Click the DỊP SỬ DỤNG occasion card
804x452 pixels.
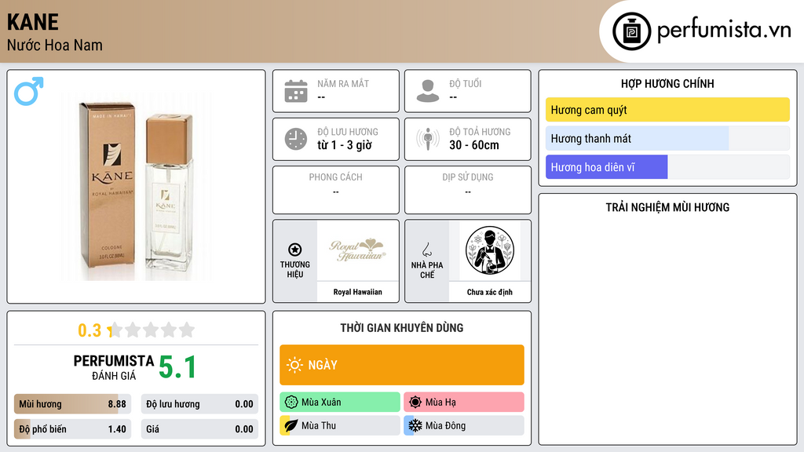[x=468, y=190]
